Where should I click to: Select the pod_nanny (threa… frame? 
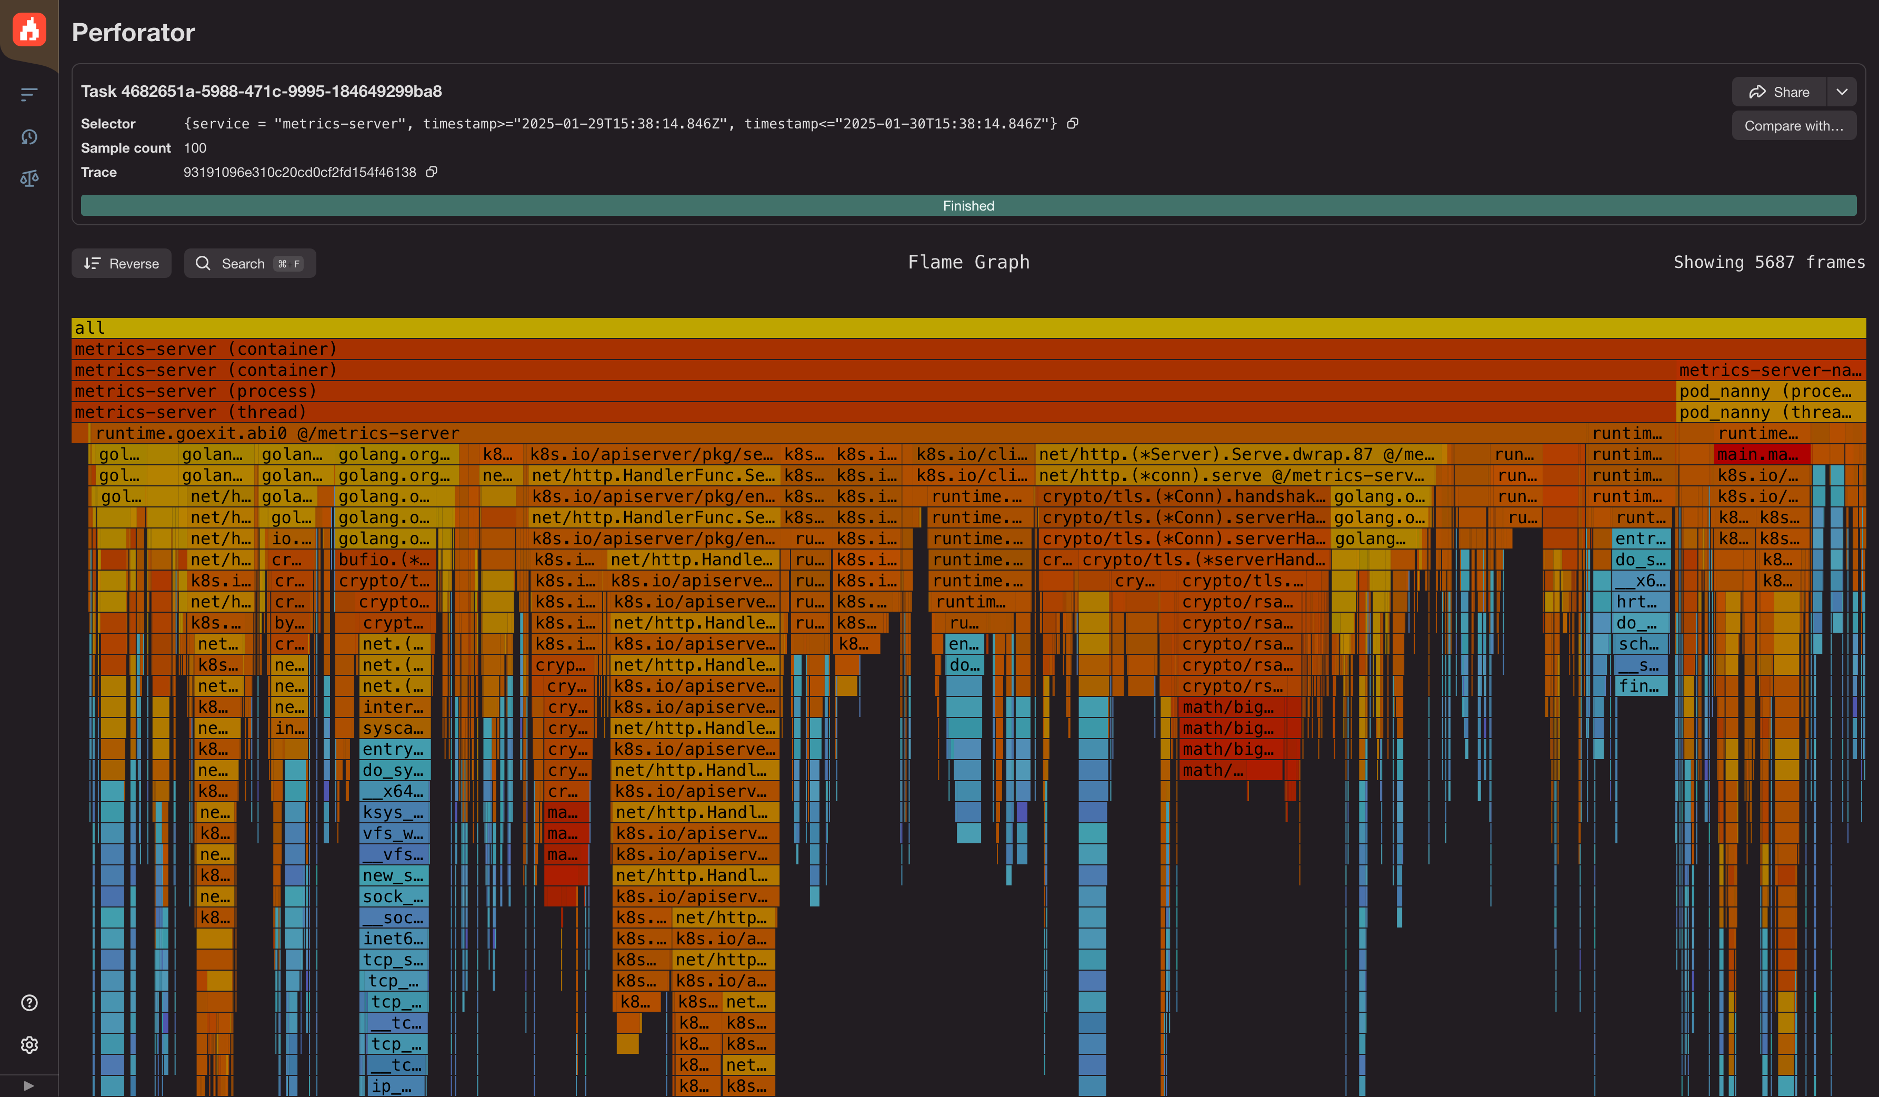pos(1771,412)
